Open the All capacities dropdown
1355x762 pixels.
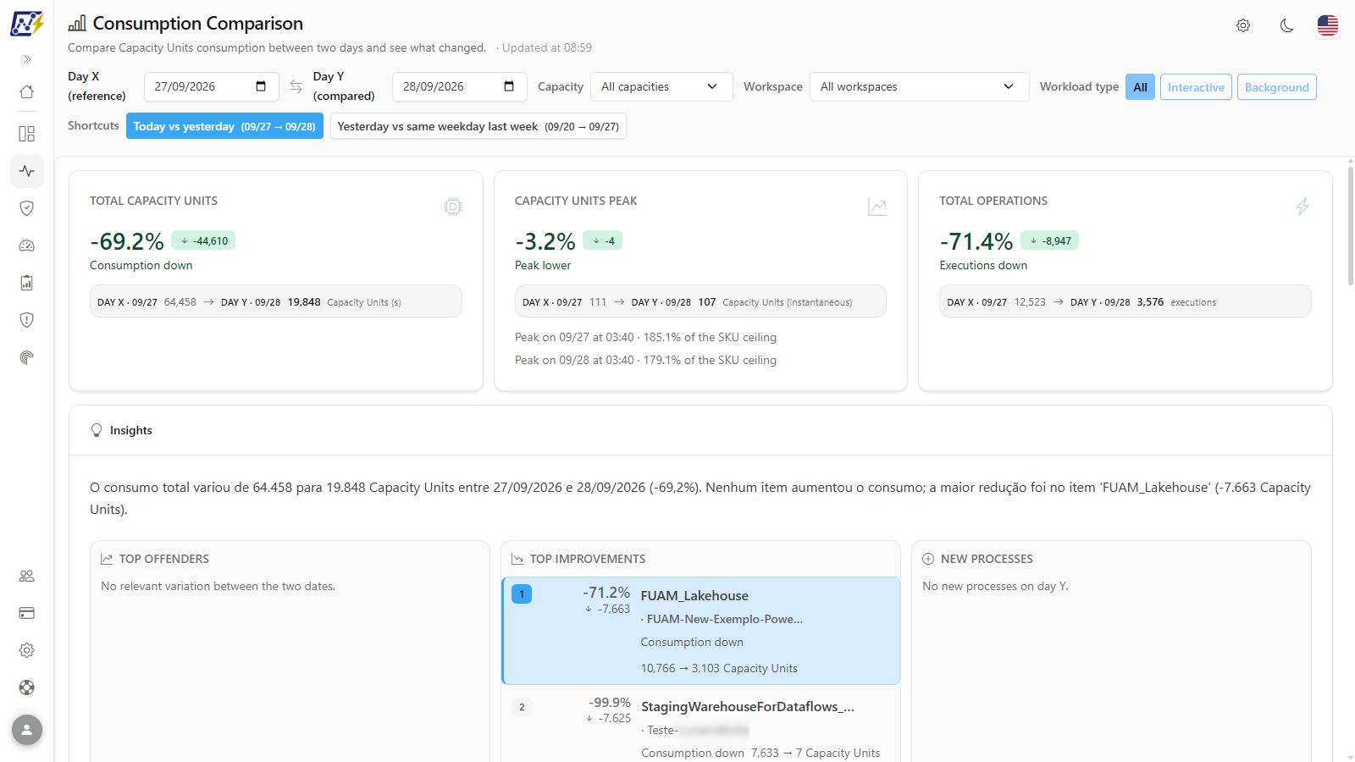661,86
